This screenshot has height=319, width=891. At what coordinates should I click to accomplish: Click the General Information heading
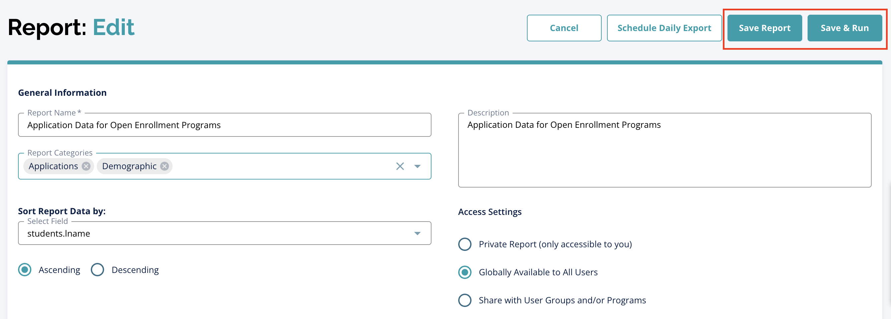62,93
